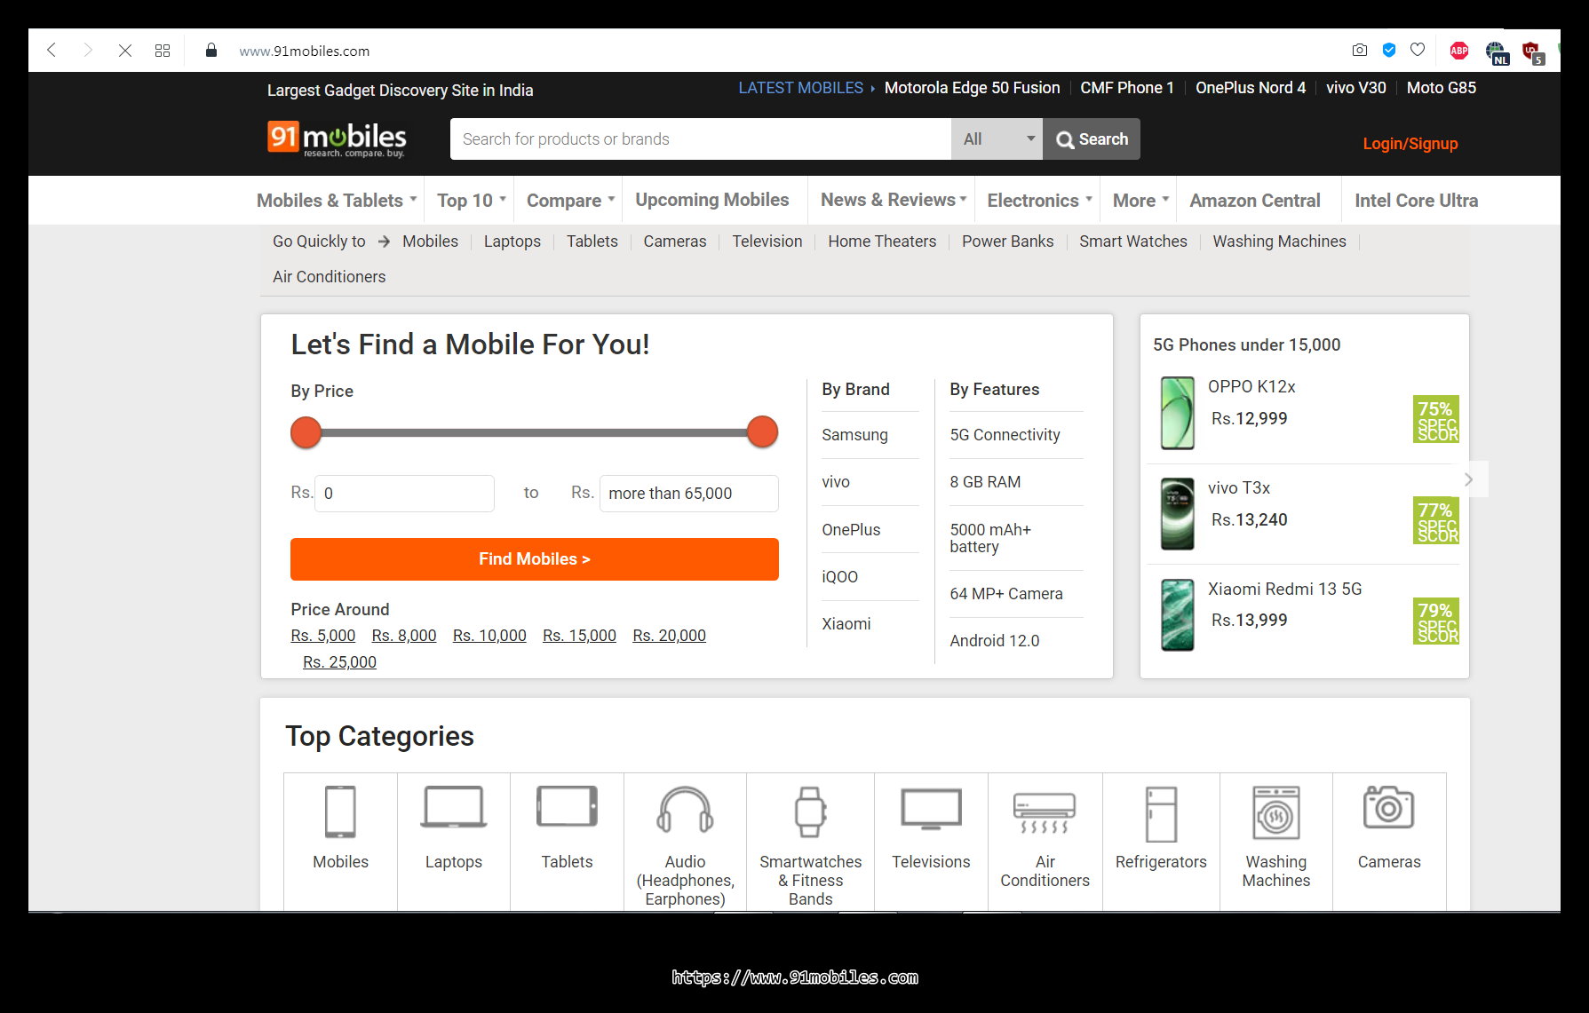Click the Search button
This screenshot has width=1589, height=1013.
coord(1092,139)
